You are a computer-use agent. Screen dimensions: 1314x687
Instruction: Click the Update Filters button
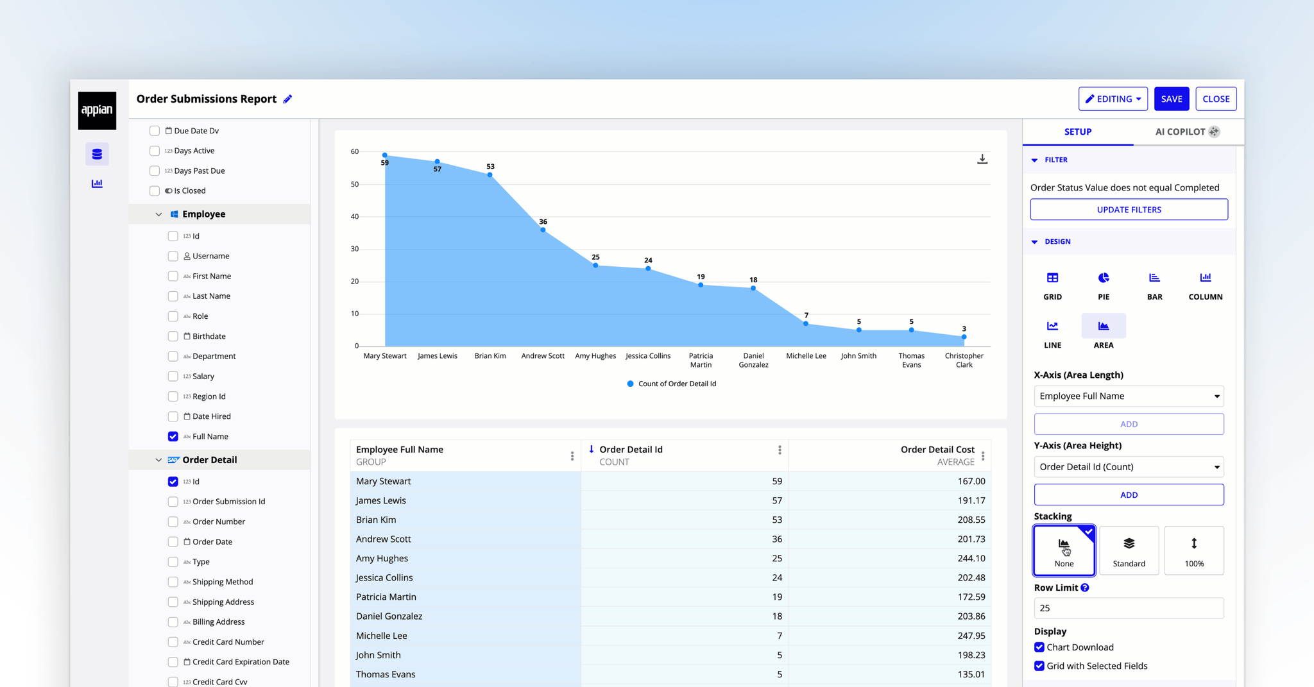coord(1129,210)
